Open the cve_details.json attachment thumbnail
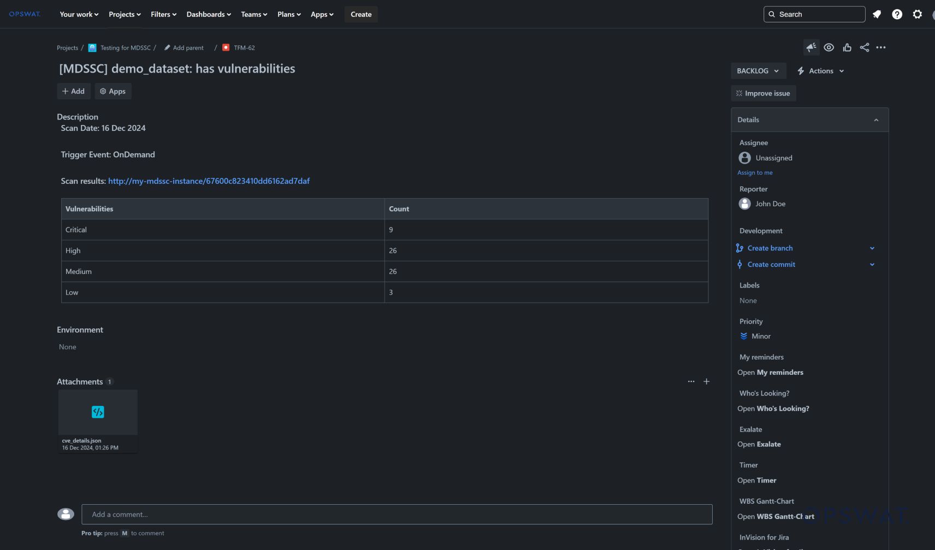The height and width of the screenshot is (550, 935). click(98, 412)
